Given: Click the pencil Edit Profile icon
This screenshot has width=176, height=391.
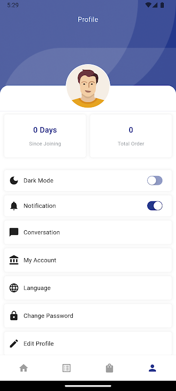Looking at the screenshot, I should click(14, 344).
